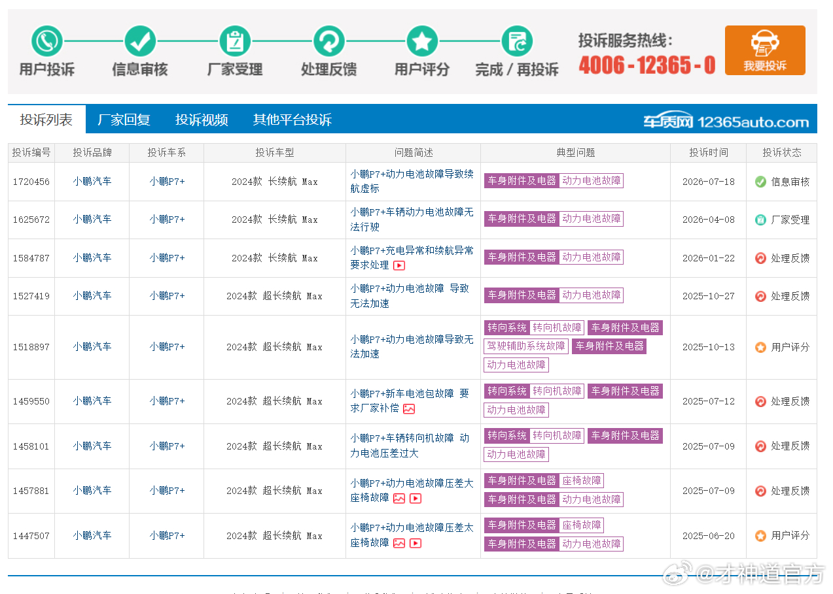The height and width of the screenshot is (594, 833).
Task: Click the 用户评分 star step icon
Action: pyautogui.click(x=422, y=41)
